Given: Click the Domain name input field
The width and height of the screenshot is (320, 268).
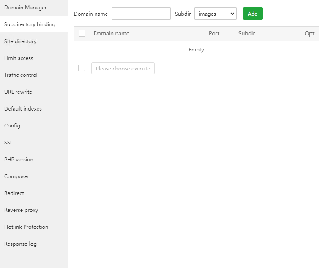Looking at the screenshot, I should pos(141,14).
